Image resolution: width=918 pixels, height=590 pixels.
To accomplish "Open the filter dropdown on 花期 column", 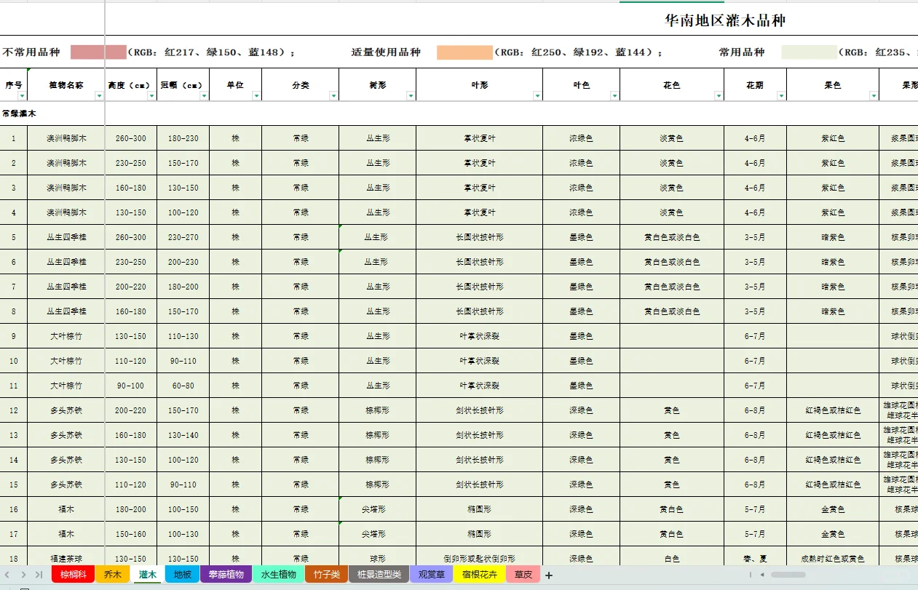I will tap(781, 95).
